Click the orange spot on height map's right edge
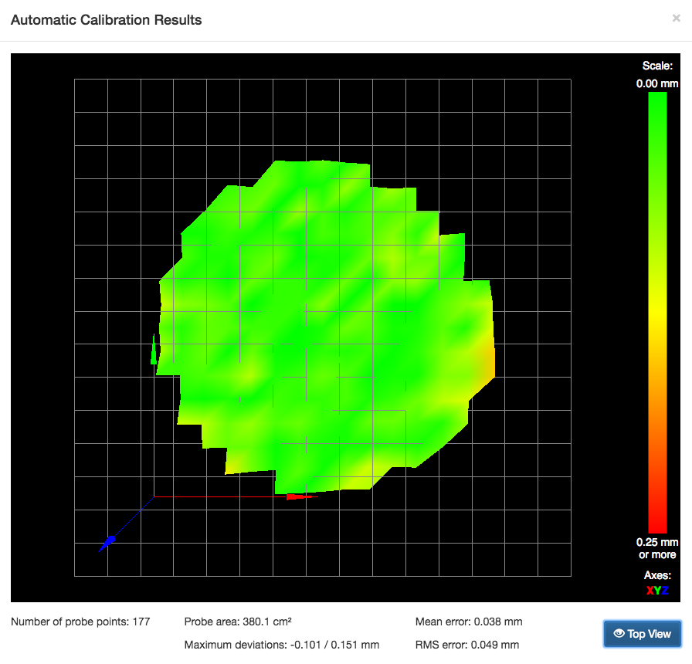Image resolution: width=692 pixels, height=664 pixels. pos(488,359)
